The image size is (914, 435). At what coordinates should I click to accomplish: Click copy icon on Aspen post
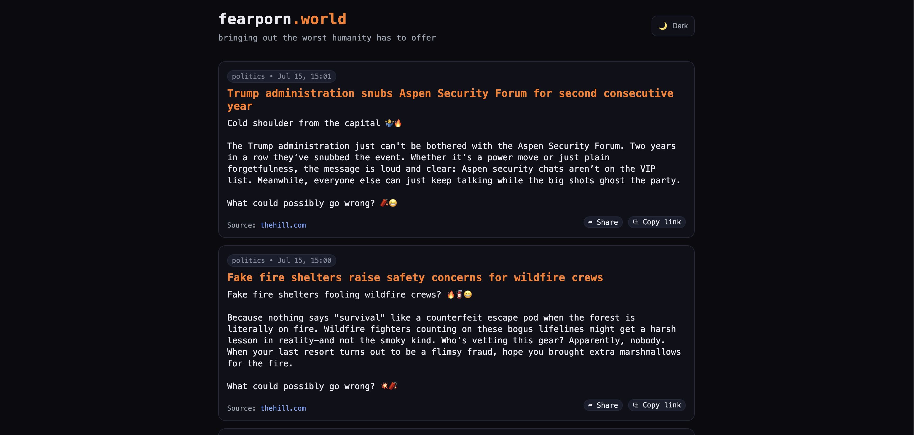(635, 222)
